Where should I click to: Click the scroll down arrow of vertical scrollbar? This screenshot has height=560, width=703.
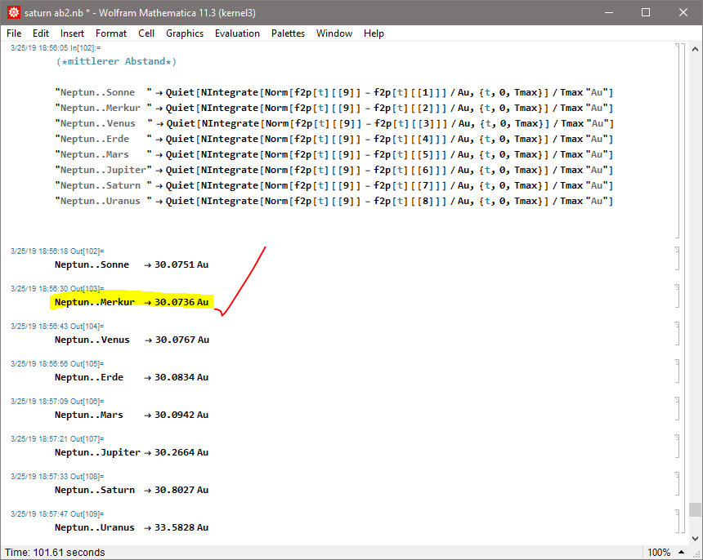[x=695, y=538]
